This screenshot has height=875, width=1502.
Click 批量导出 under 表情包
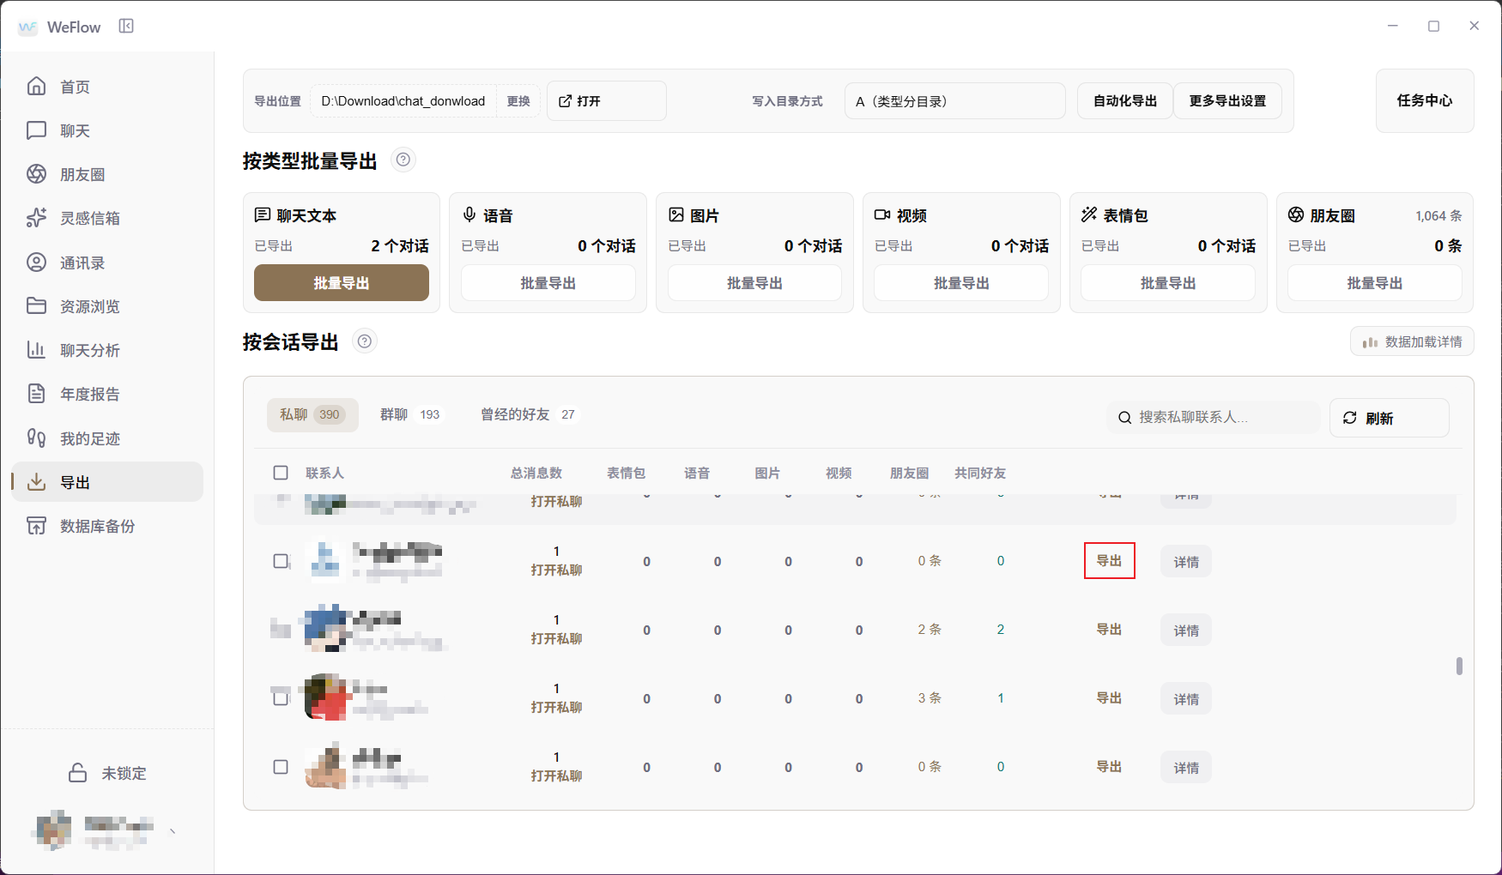[1168, 283]
